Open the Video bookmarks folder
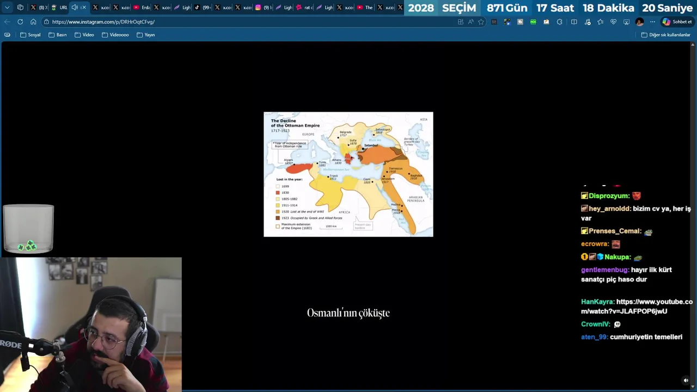 tap(84, 35)
